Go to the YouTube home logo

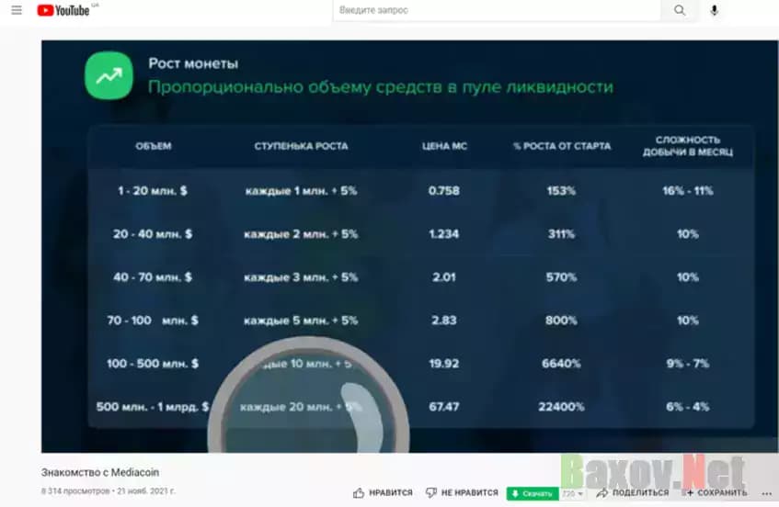coord(63,10)
